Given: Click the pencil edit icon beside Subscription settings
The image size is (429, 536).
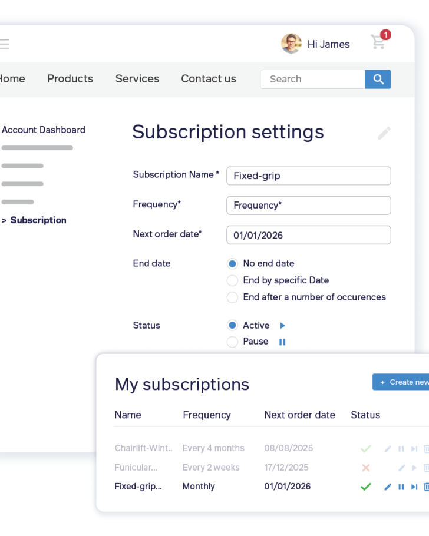Looking at the screenshot, I should pyautogui.click(x=384, y=133).
